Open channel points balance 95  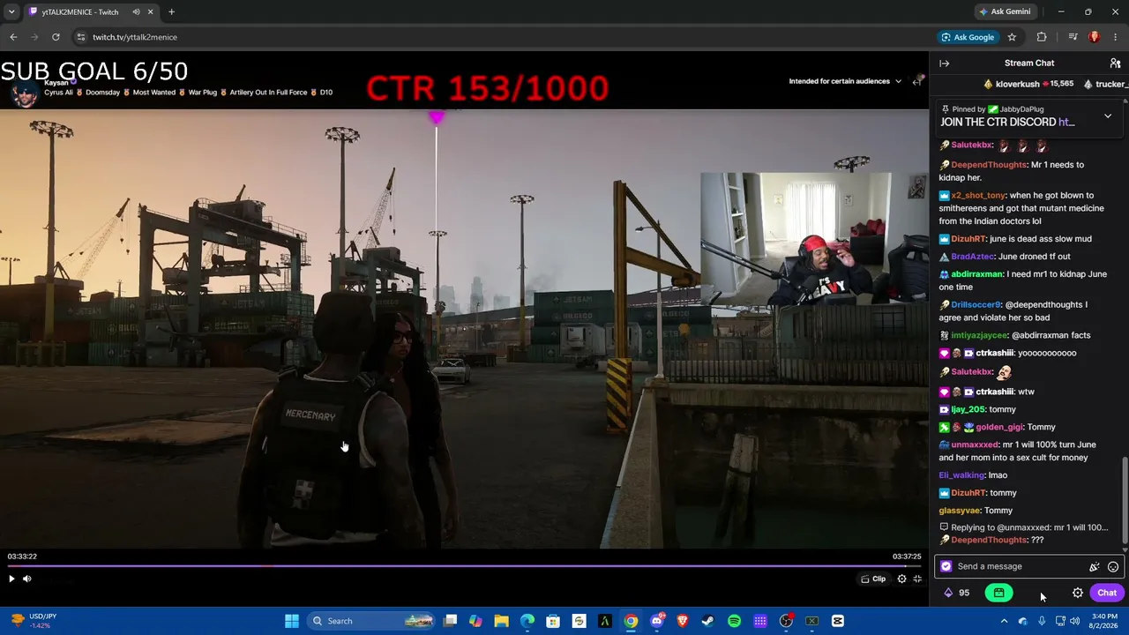coord(957,593)
